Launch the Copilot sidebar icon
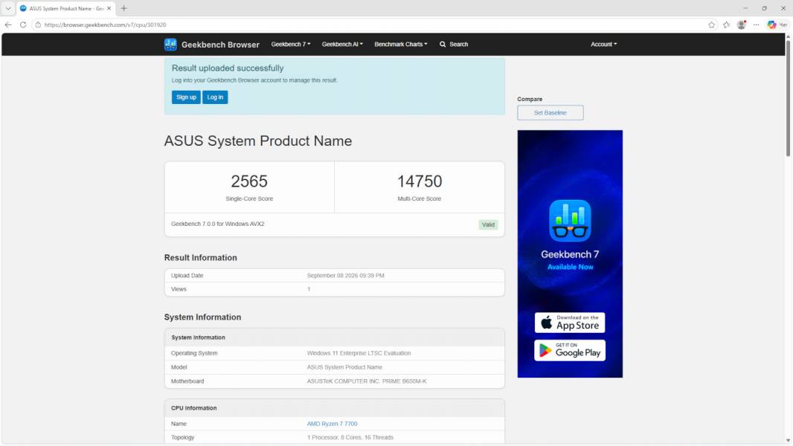 (771, 25)
